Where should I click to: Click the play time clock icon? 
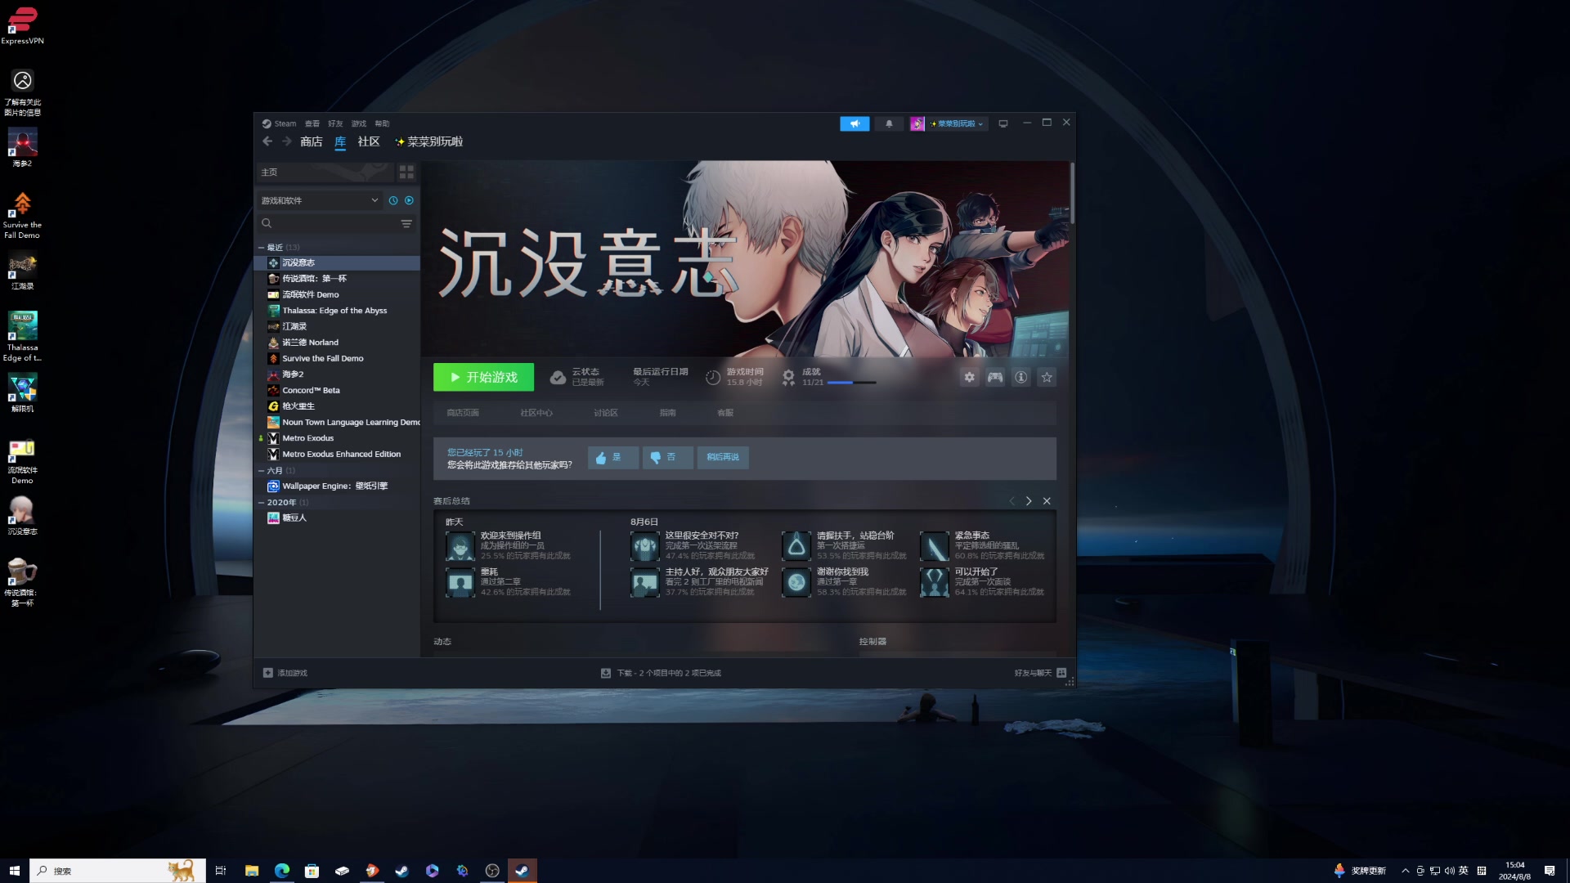(713, 377)
